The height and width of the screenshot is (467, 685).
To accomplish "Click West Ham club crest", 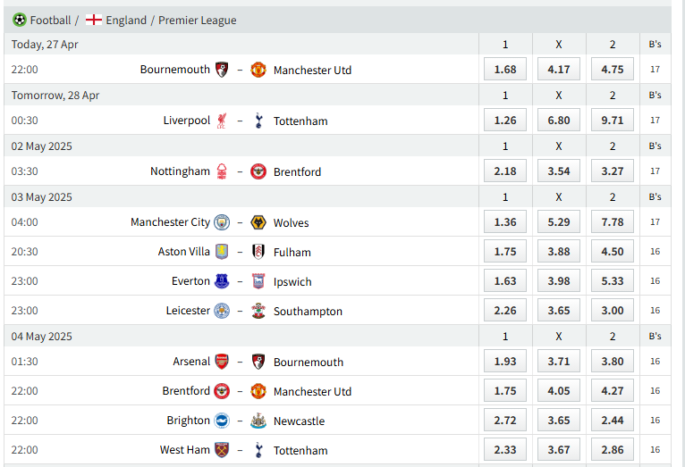I will coord(221,450).
